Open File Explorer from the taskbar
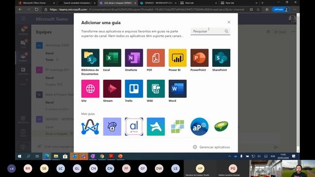Viewport: 315px width, 177px height. point(56,156)
